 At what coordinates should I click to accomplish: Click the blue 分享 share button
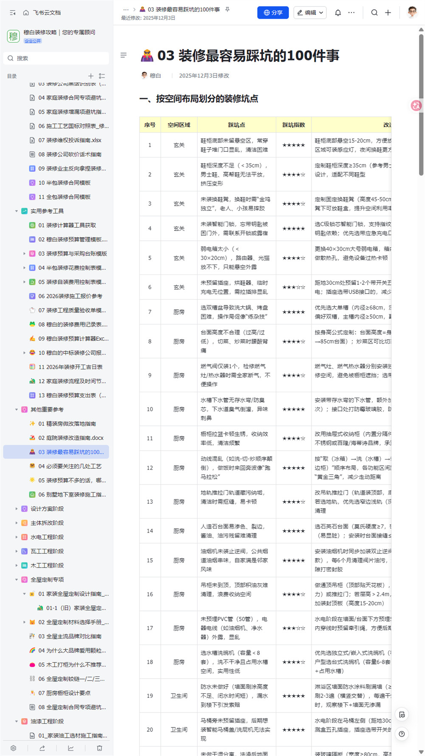[x=273, y=13]
